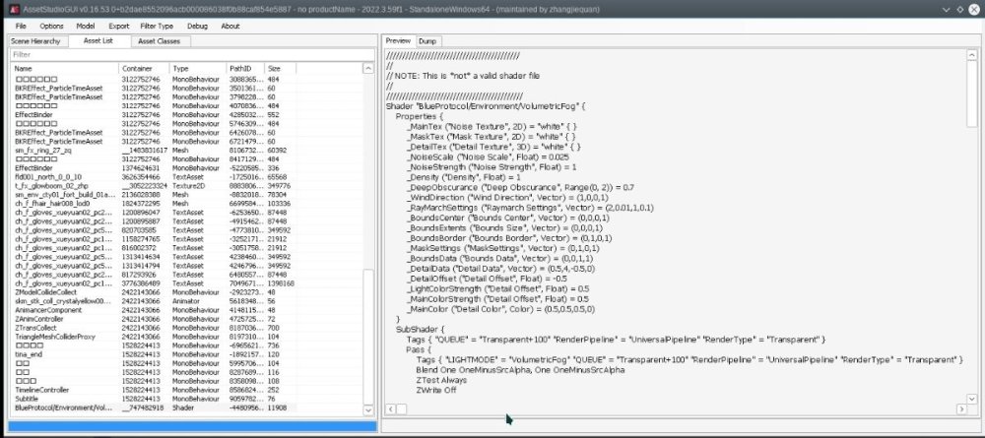Expand the Filter Type menu
The width and height of the screenshot is (985, 438).
pos(156,26)
